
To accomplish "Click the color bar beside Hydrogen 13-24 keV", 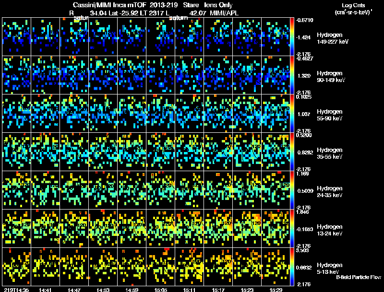I will tap(292, 229).
